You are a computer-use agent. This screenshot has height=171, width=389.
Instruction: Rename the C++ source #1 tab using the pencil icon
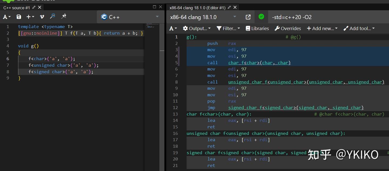[34, 8]
